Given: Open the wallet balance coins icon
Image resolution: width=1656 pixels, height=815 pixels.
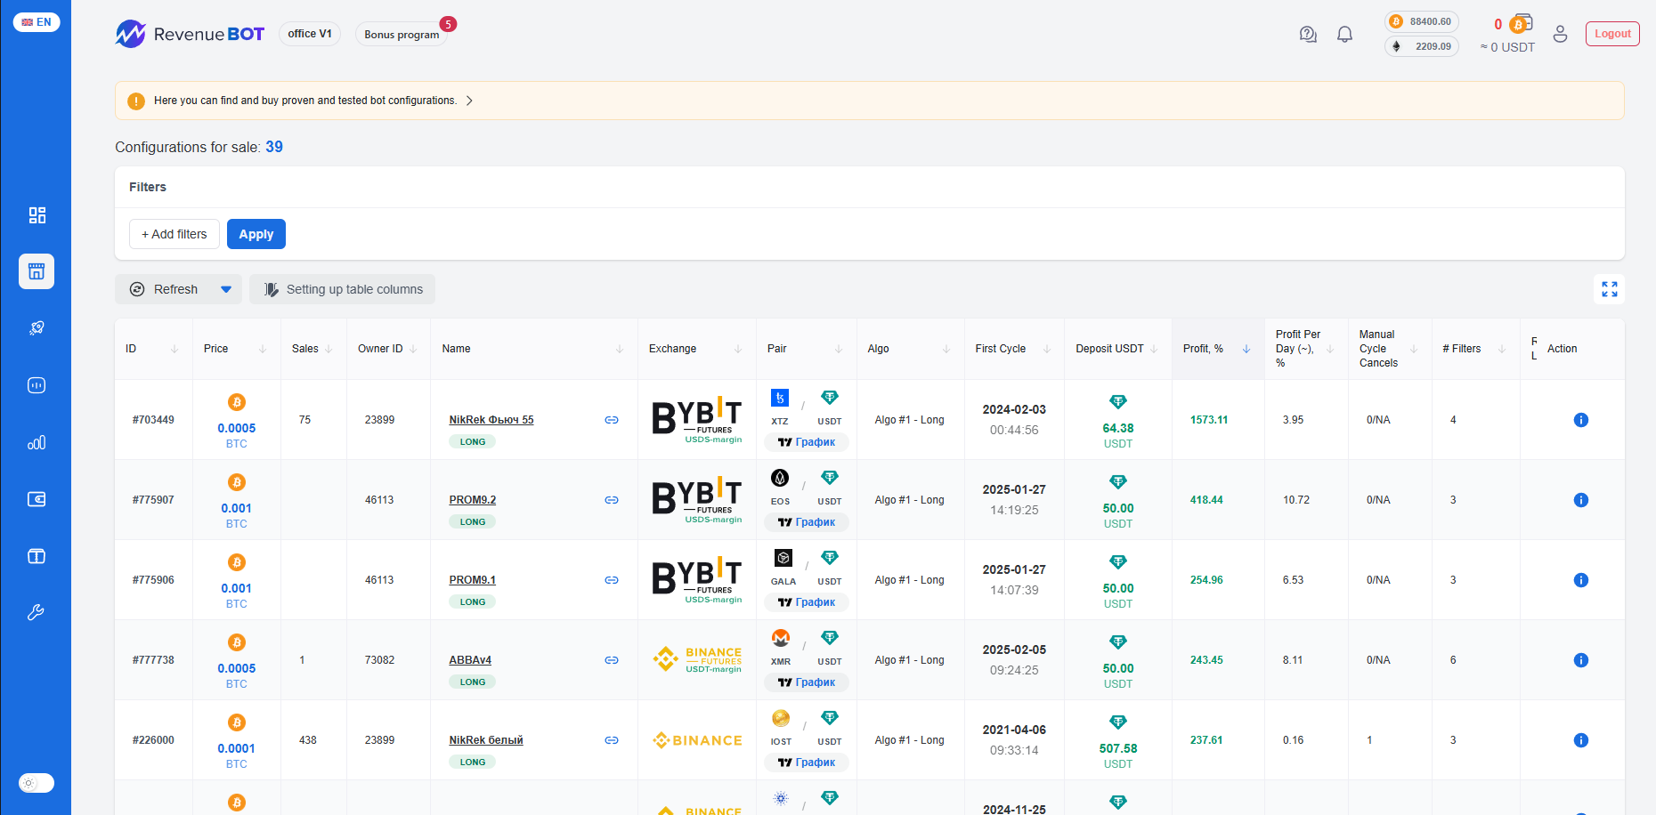Looking at the screenshot, I should tap(1520, 23).
